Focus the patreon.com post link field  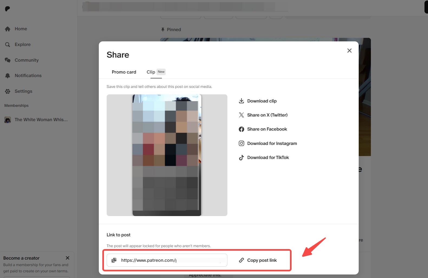tap(167, 260)
